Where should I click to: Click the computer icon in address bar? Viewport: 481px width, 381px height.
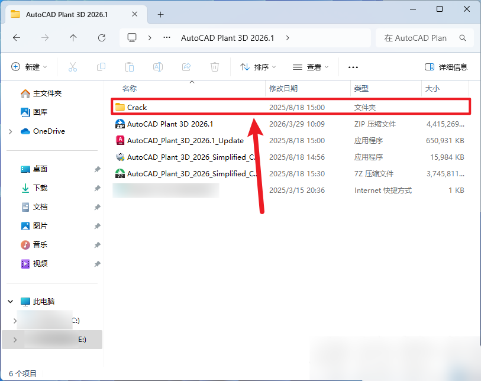(132, 38)
